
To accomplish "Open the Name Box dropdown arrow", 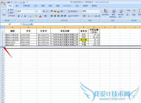I will pyautogui.click(x=21, y=24).
